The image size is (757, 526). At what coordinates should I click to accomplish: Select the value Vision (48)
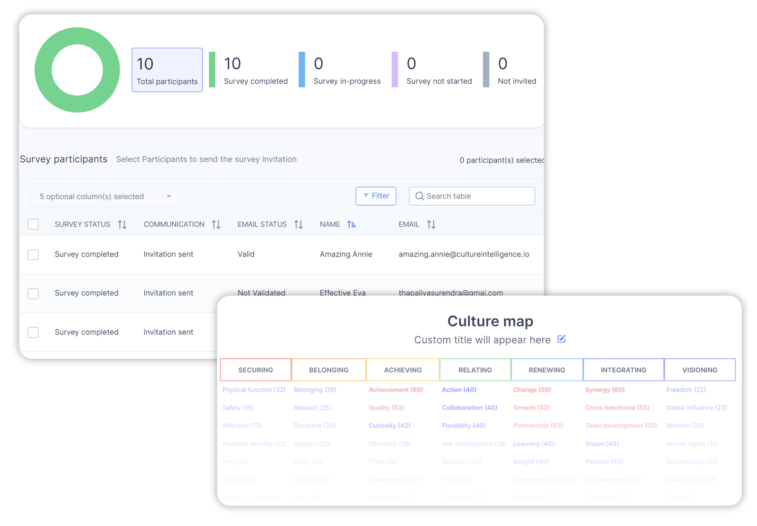pyautogui.click(x=602, y=443)
